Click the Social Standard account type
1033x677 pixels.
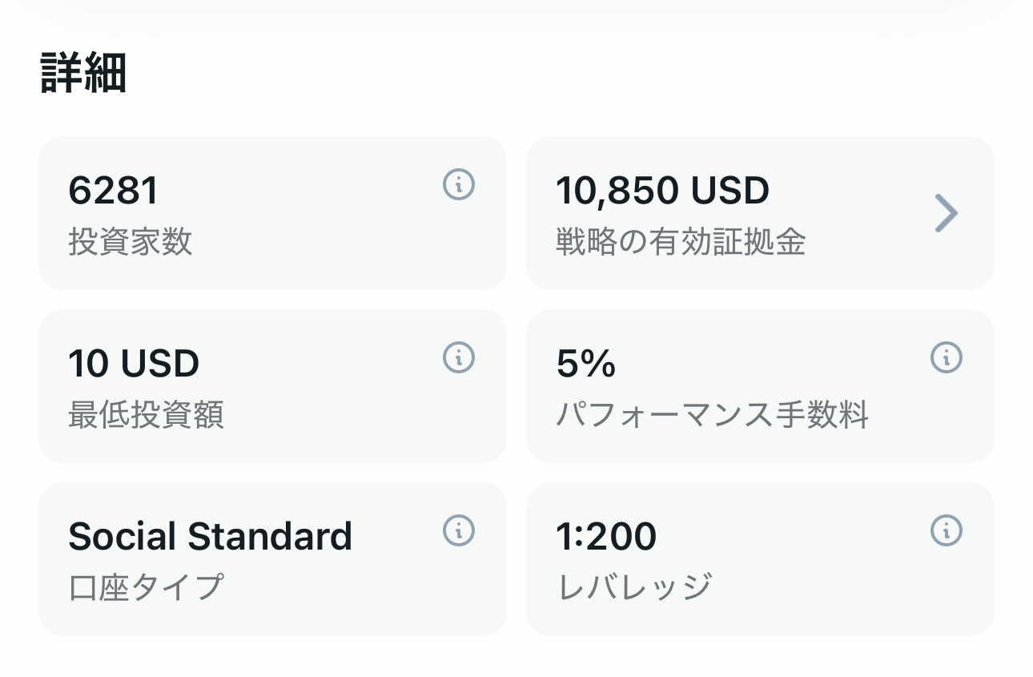[x=210, y=537]
